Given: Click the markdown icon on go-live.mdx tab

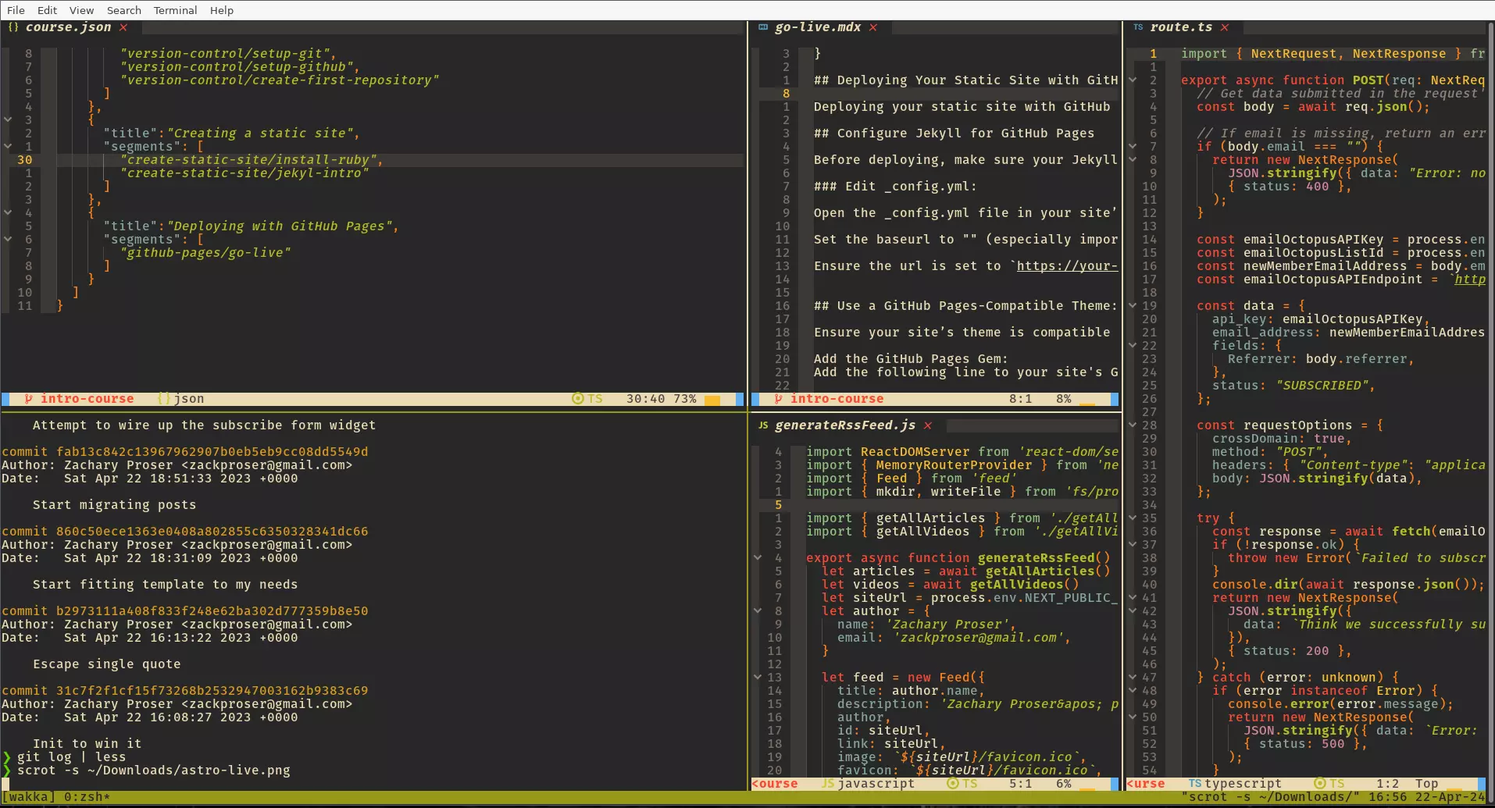Looking at the screenshot, I should coord(763,27).
